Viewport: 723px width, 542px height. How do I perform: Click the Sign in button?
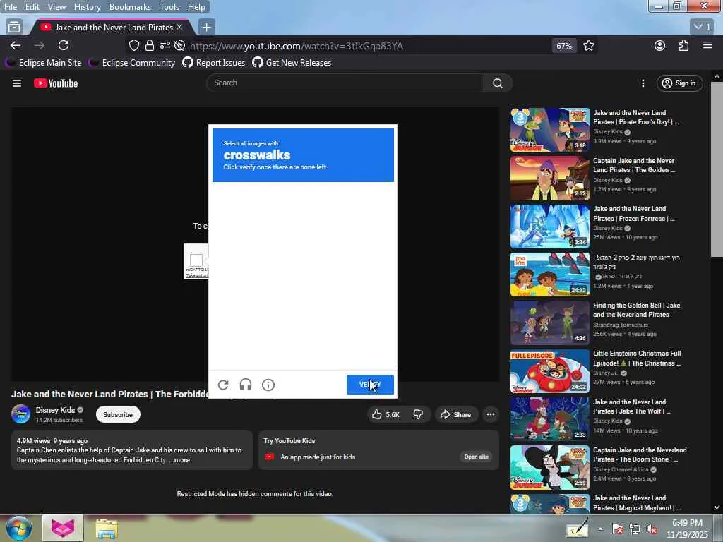[x=680, y=83]
